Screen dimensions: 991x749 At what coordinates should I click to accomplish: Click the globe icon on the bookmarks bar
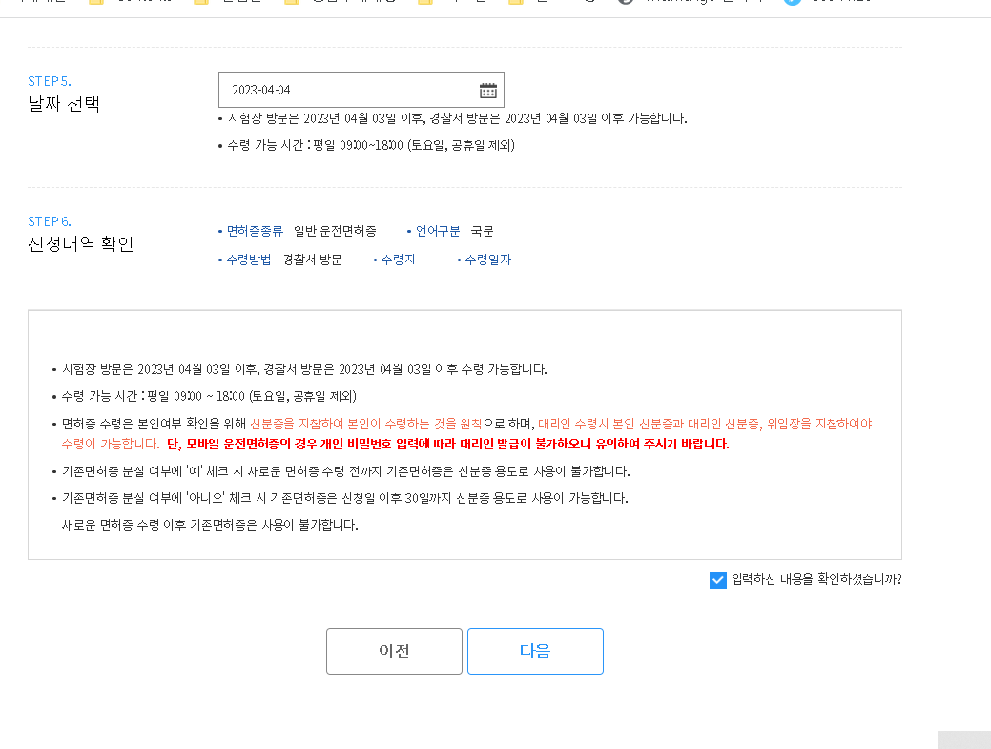click(x=625, y=4)
